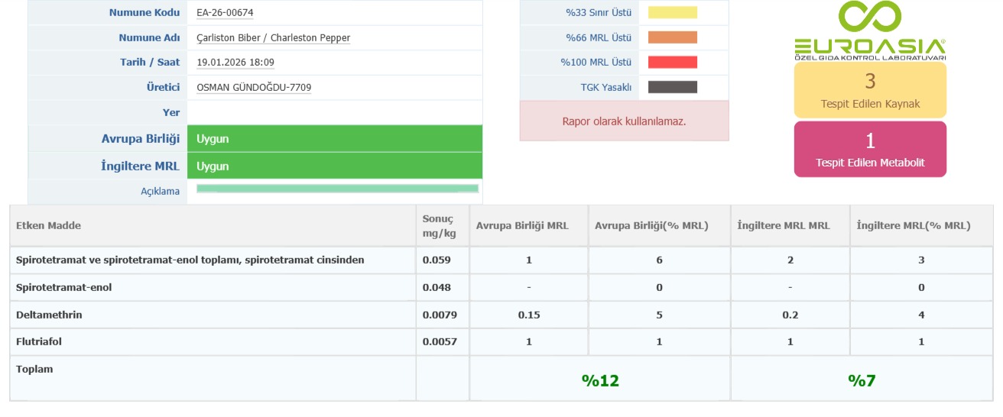Click the Numune Kodu field EA-26-00674

[224, 13]
